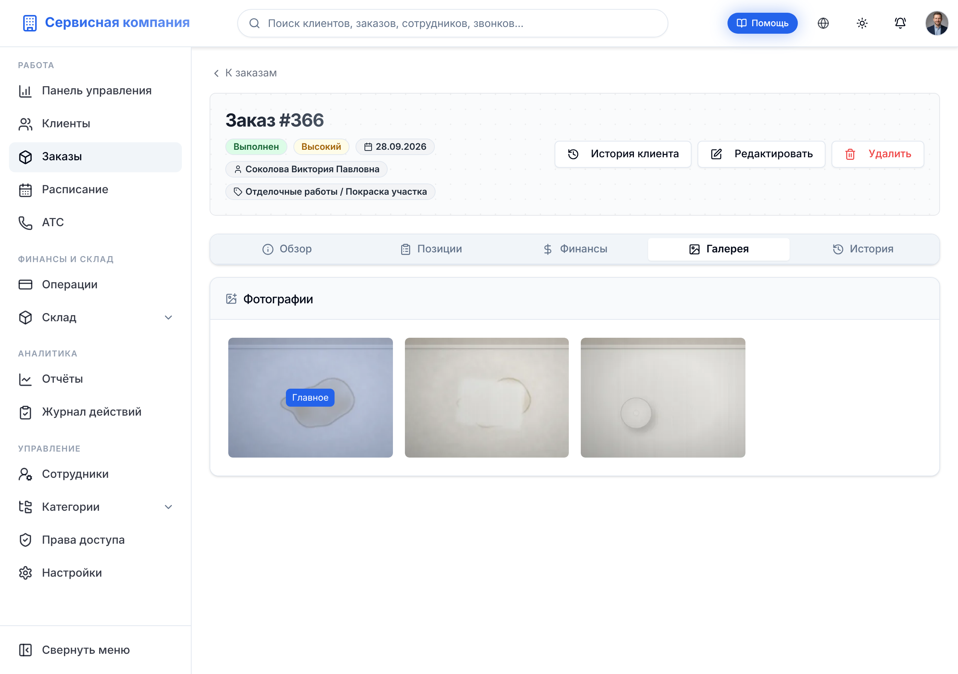Open the language globe icon
This screenshot has height=674, width=958.
point(823,23)
